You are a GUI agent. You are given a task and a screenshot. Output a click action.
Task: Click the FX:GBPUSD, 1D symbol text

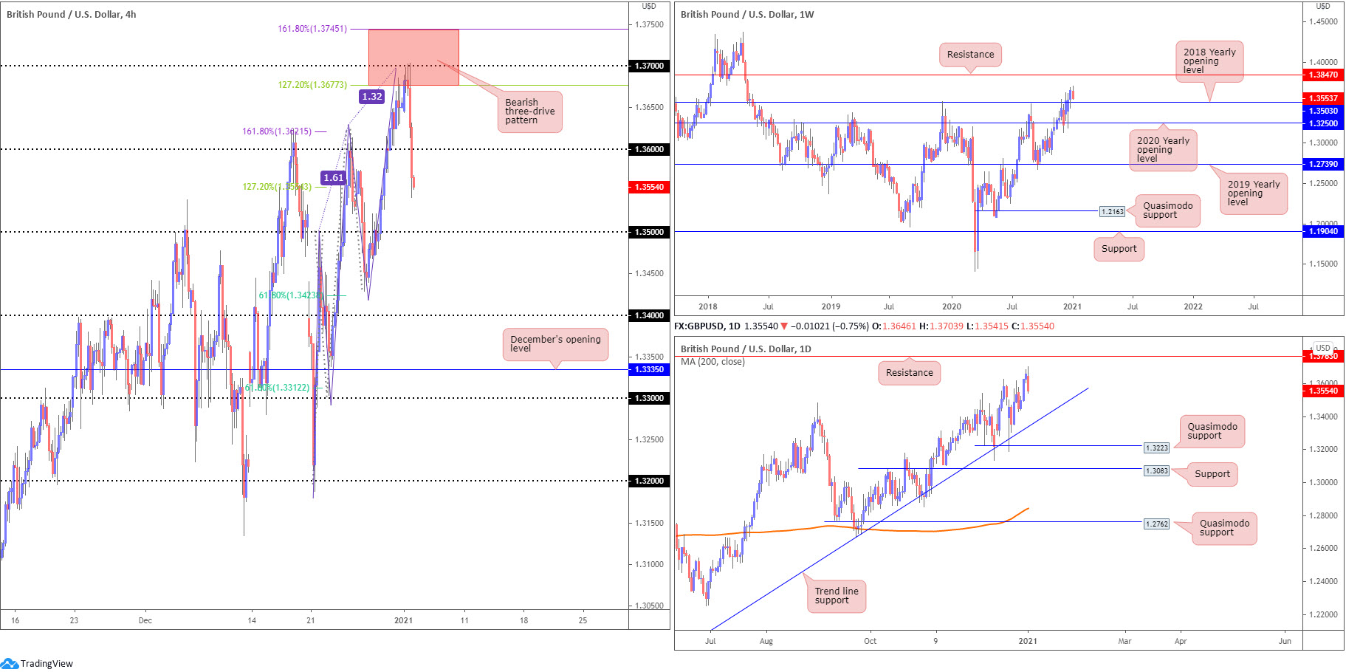(707, 326)
